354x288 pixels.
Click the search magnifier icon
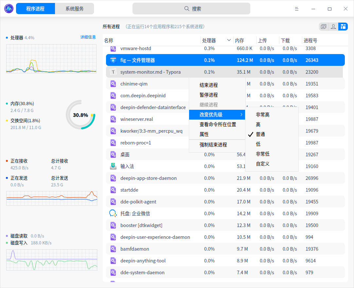tap(187, 9)
